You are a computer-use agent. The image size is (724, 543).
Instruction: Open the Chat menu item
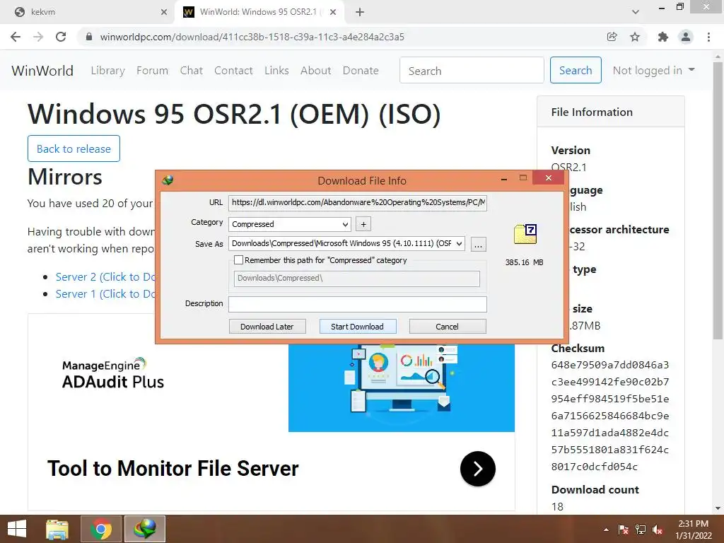[x=191, y=71]
